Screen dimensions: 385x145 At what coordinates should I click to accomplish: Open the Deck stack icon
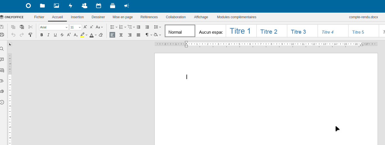click(113, 6)
